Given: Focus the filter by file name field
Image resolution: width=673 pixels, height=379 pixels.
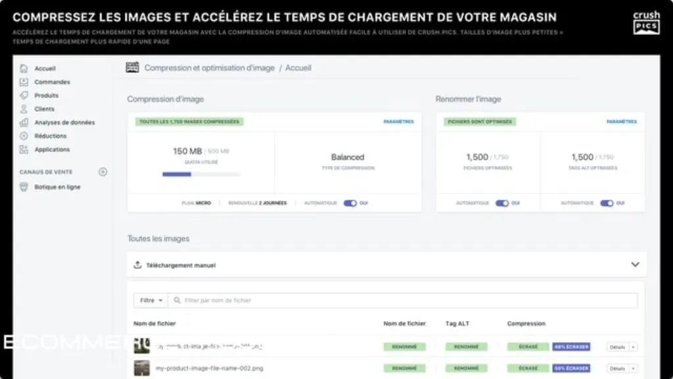Looking at the screenshot, I should [403, 300].
